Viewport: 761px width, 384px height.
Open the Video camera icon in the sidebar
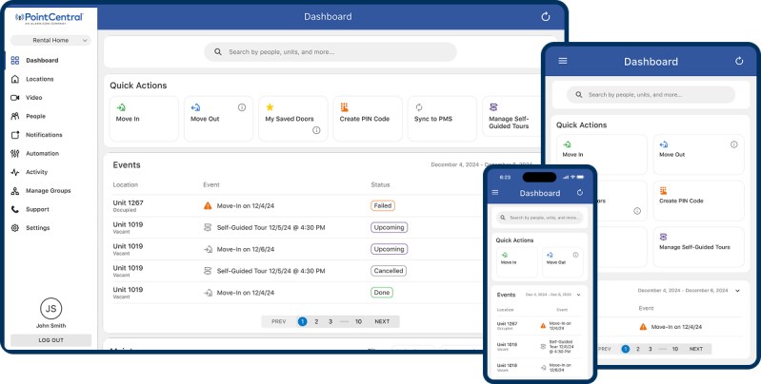[15, 97]
